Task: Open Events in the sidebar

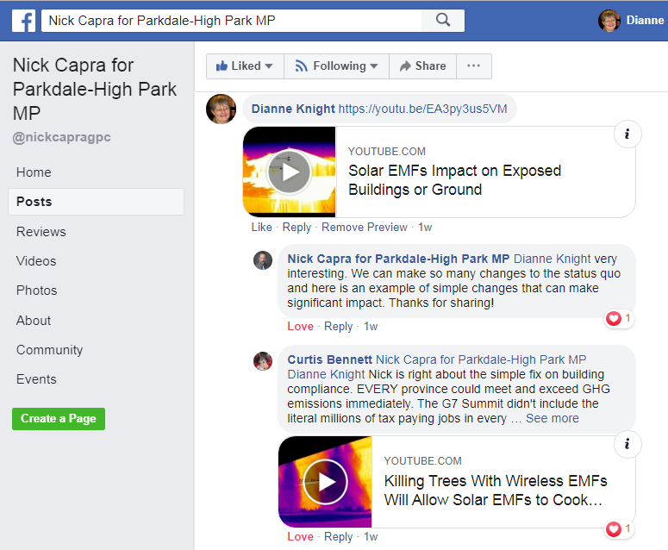Action: tap(36, 379)
